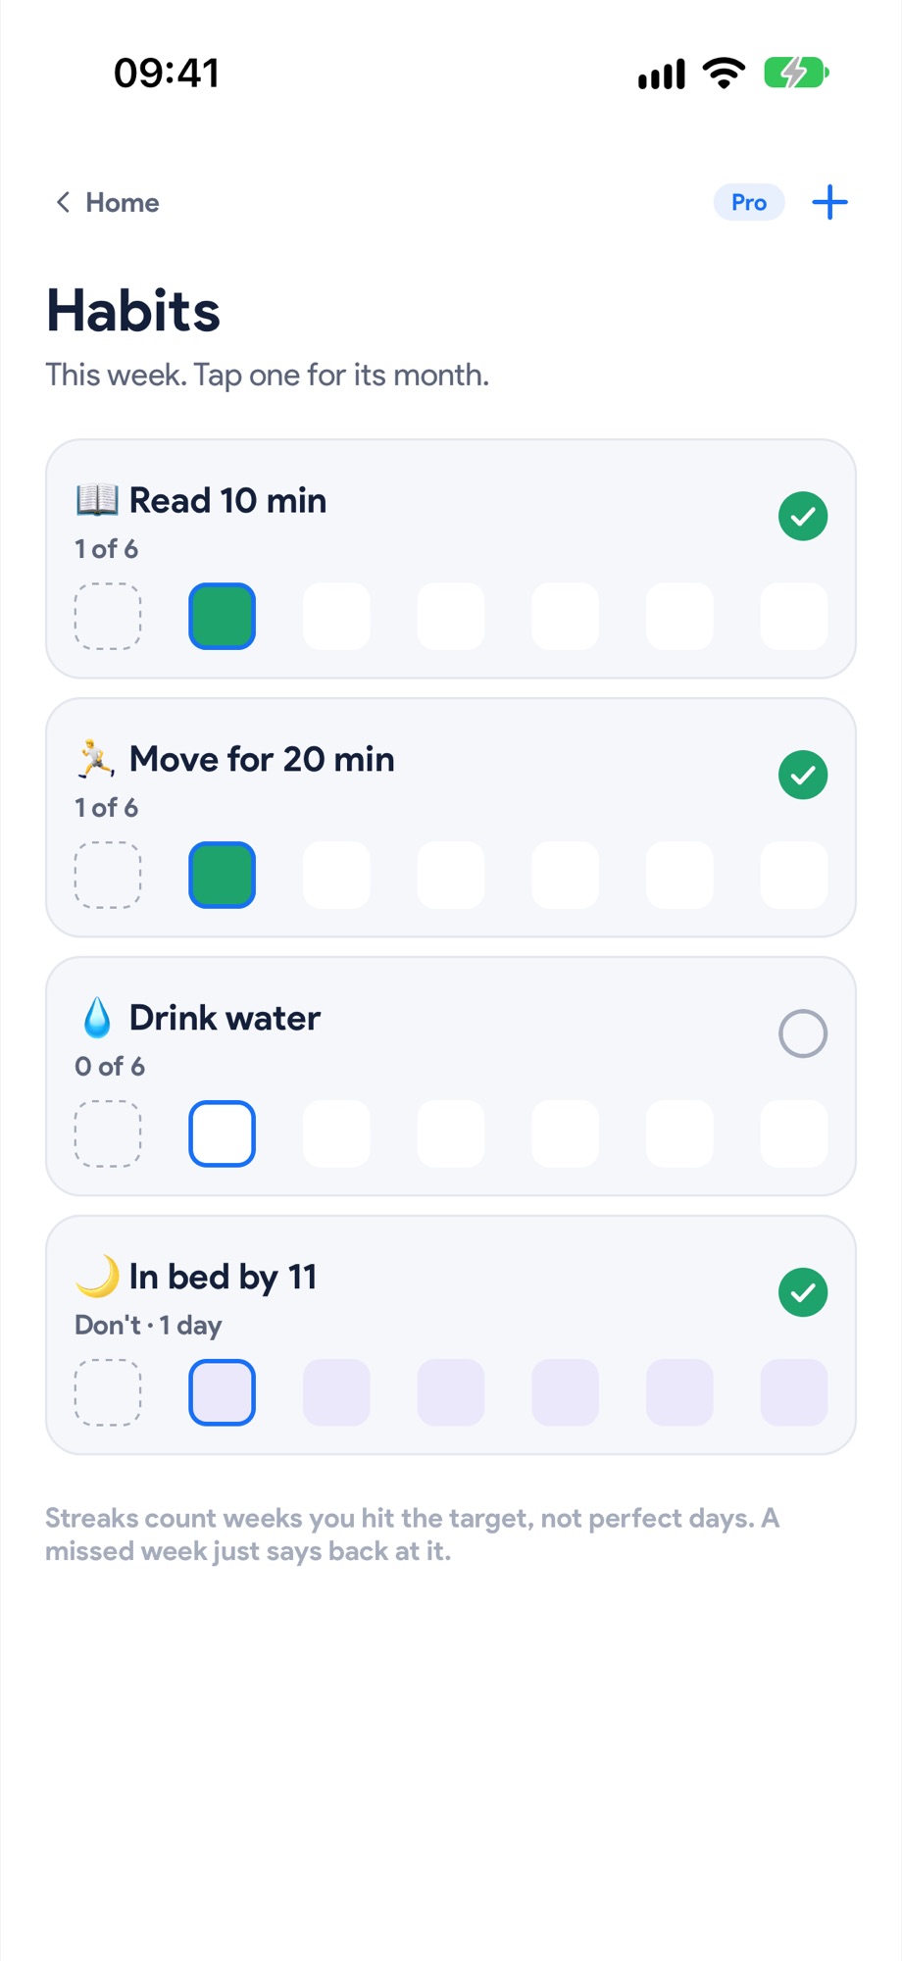This screenshot has width=902, height=1961.
Task: Tap the green day square for Move
Action: (223, 876)
